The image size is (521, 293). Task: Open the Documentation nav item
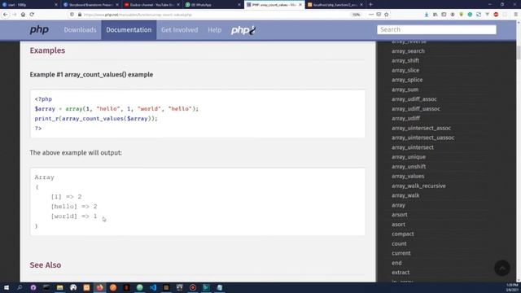click(x=129, y=30)
